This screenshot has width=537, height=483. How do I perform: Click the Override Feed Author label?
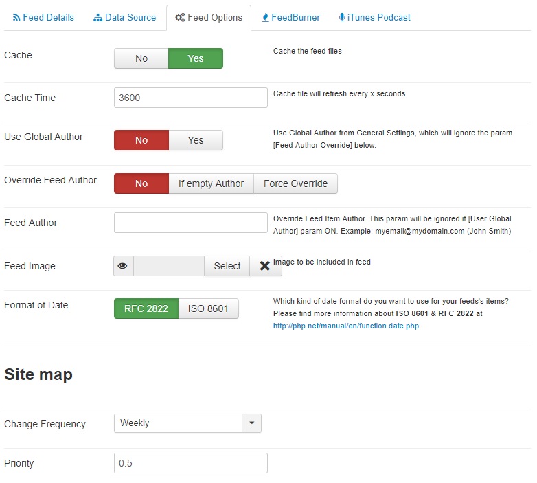point(50,180)
